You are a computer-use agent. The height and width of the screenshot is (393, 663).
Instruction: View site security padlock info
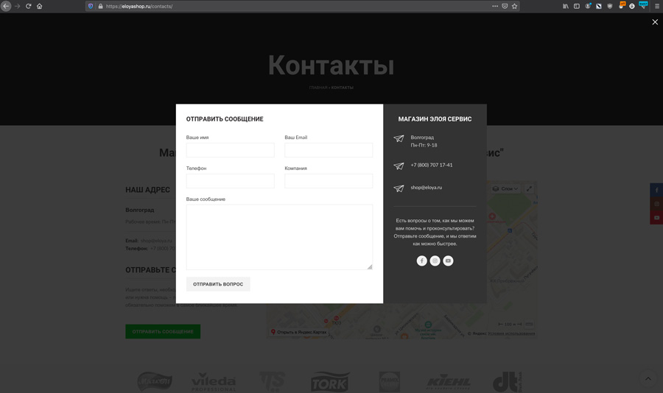[101, 7]
